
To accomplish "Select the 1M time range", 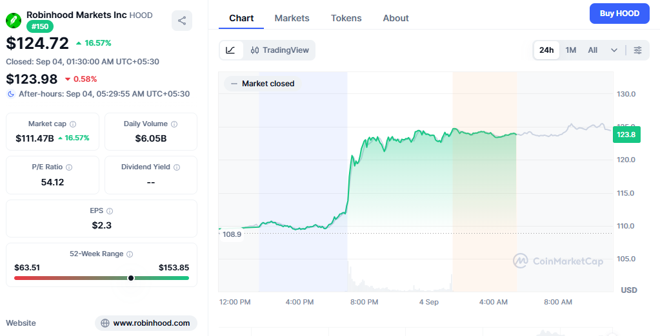I will click(x=571, y=50).
